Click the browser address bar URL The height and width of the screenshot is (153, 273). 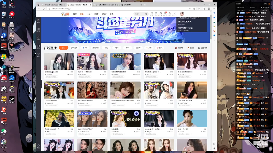tap(61, 9)
